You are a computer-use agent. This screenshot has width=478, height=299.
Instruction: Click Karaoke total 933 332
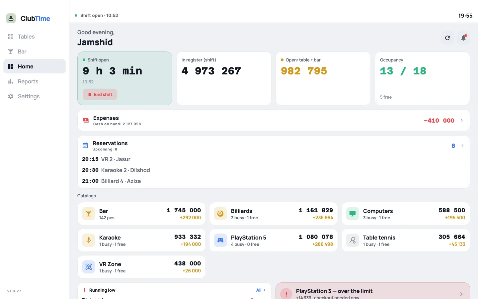pos(188,237)
